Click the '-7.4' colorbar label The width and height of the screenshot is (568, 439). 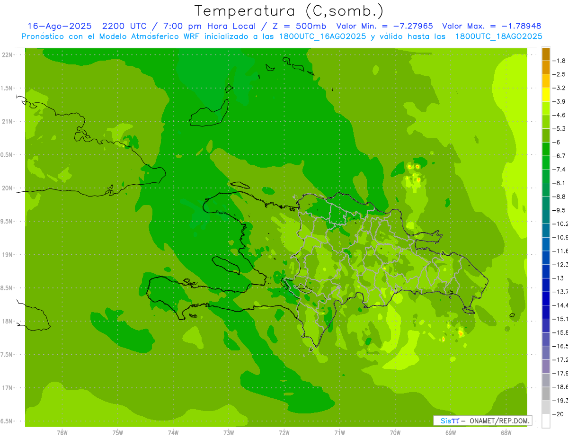click(559, 169)
